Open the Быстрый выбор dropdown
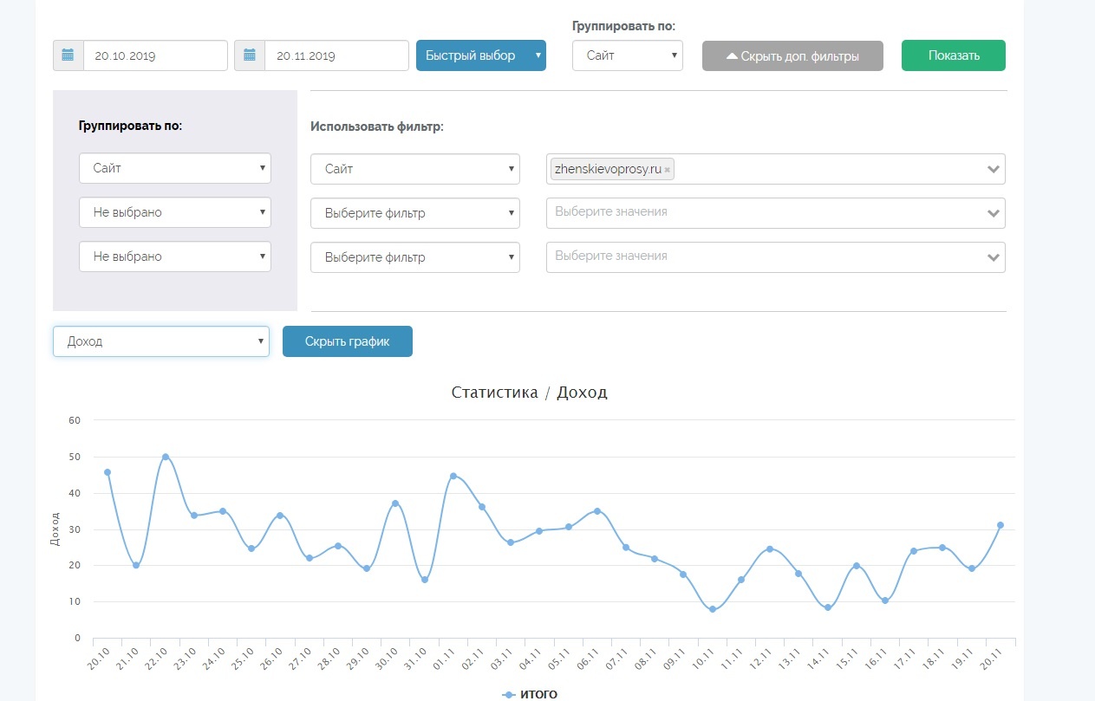The image size is (1095, 701). 480,55
